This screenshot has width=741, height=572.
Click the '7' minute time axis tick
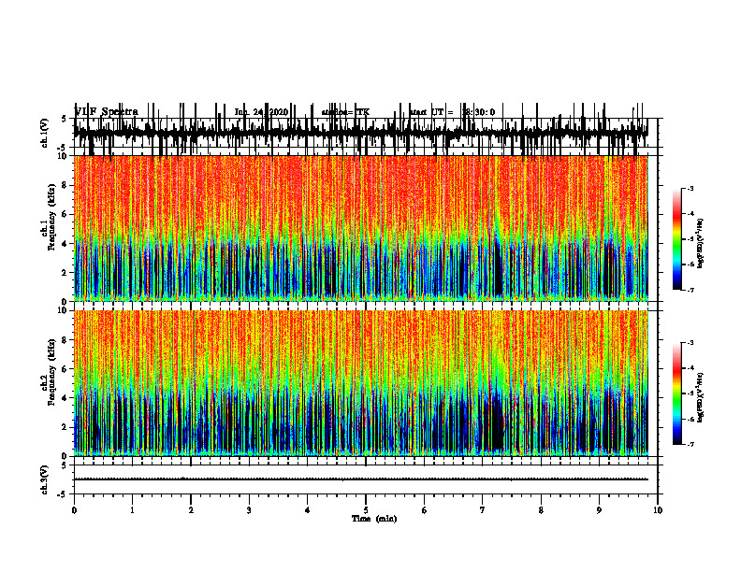pyautogui.click(x=483, y=510)
